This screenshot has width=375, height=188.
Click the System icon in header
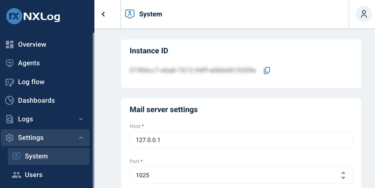tap(130, 14)
